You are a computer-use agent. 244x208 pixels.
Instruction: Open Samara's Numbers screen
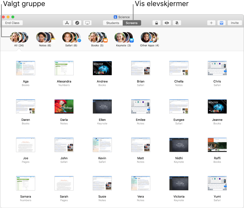[x=26, y=183]
